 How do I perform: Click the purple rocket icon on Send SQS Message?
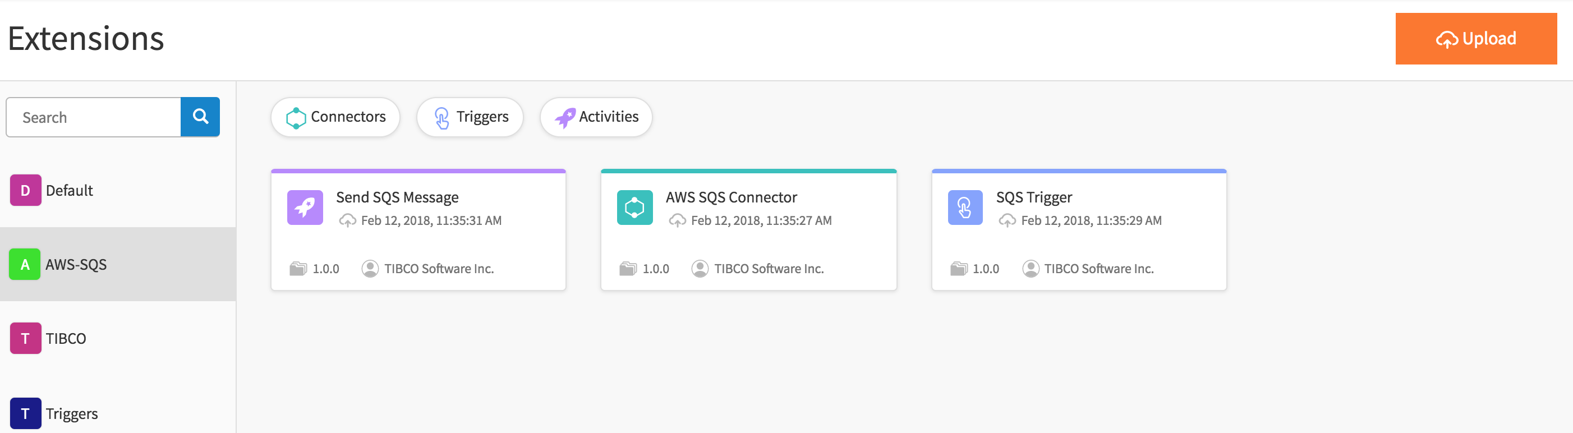305,208
